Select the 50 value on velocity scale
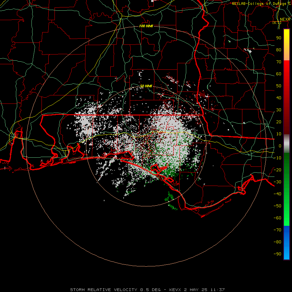This screenshot has width=292, height=292. pyautogui.click(x=279, y=86)
